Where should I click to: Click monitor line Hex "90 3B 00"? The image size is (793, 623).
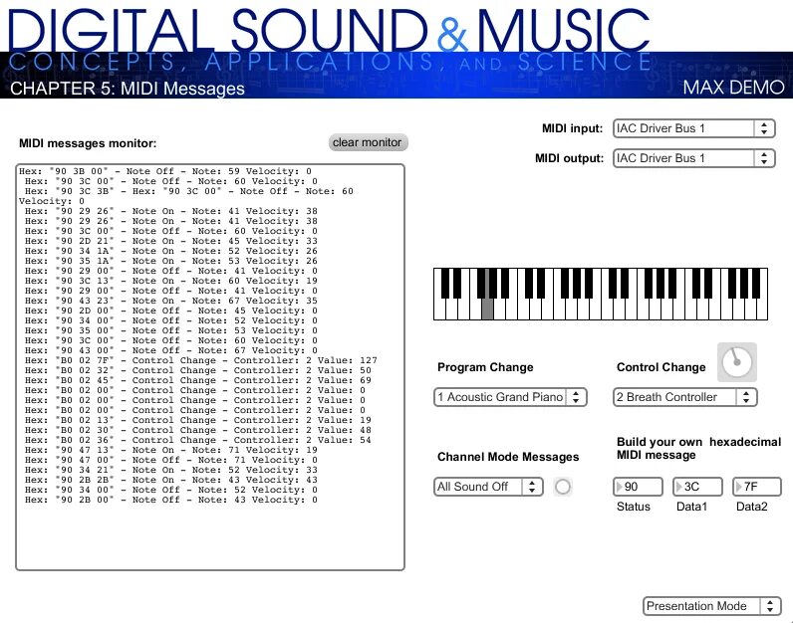[x=164, y=171]
